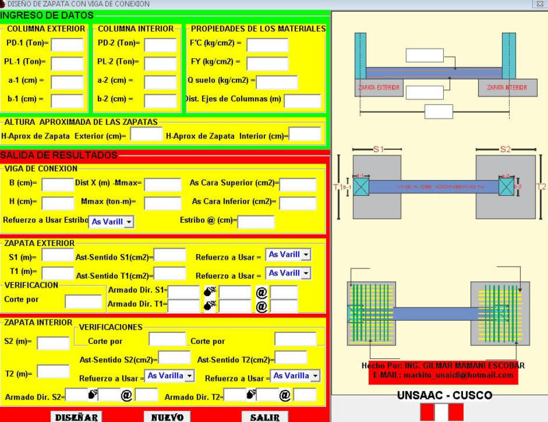The width and height of the screenshot is (548, 422).
Task: Select Ast-Sentido T1(cm2) field
Action: click(x=170, y=273)
